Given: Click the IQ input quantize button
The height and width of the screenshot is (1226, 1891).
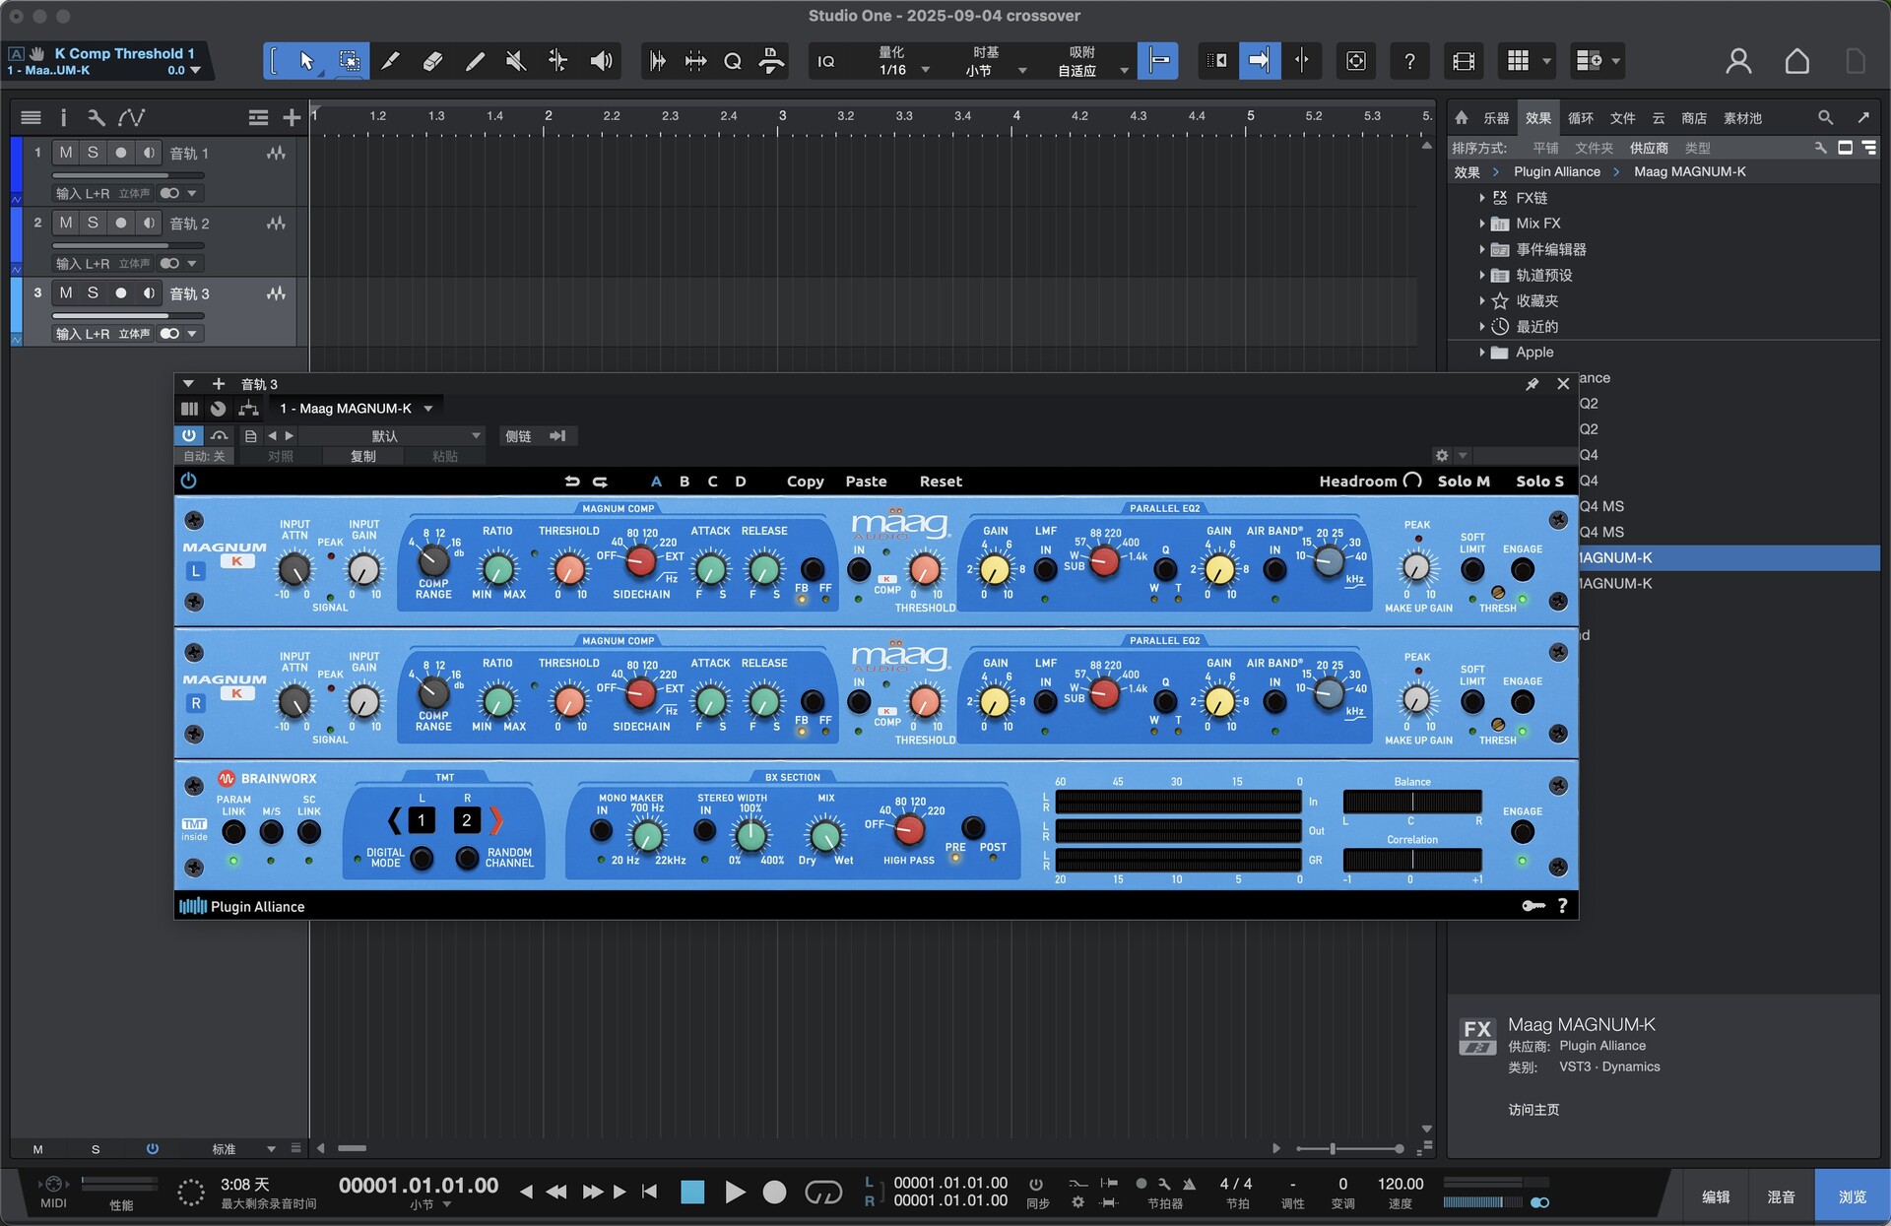Looking at the screenshot, I should click(826, 61).
